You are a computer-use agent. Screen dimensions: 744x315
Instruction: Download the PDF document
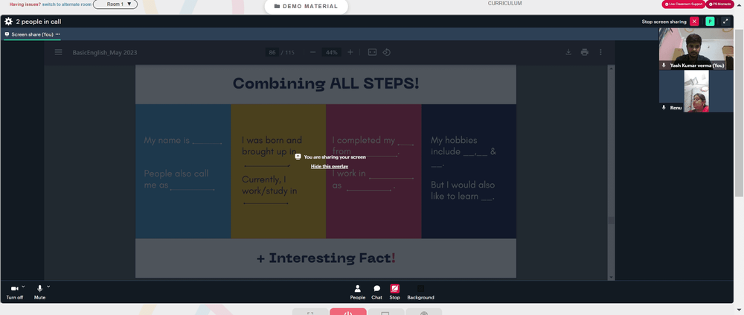click(568, 52)
